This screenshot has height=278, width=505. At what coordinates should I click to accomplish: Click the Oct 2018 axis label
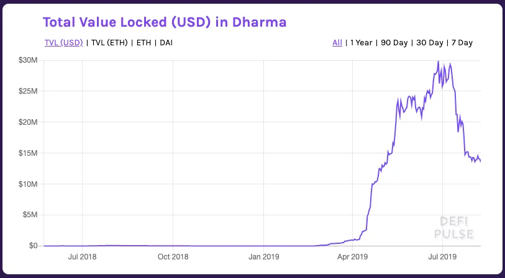coord(173,257)
